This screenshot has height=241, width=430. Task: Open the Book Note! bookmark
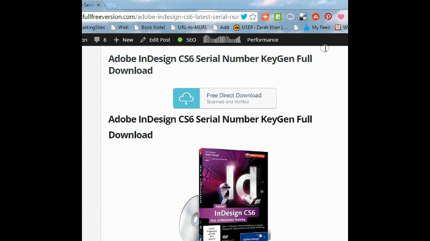[149, 27]
